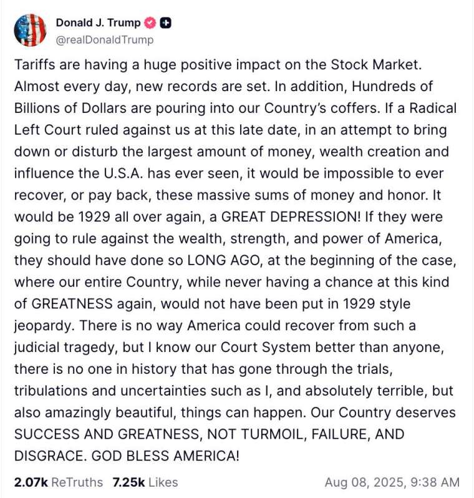Open the Aug 08, 2025 timestamp link
Viewport: 474px width, 498px height.
[392, 482]
